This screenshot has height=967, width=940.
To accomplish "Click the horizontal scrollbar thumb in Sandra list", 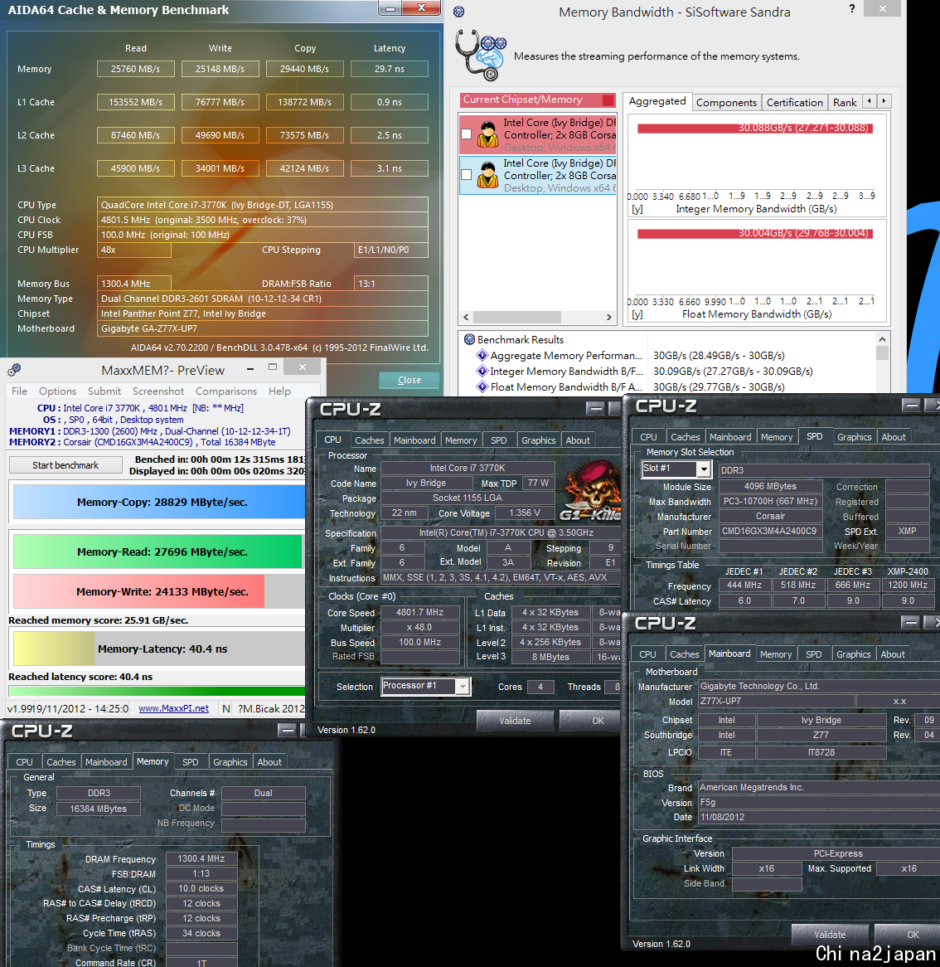I will point(516,317).
